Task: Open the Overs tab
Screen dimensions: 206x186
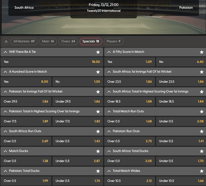Action: pyautogui.click(x=68, y=42)
